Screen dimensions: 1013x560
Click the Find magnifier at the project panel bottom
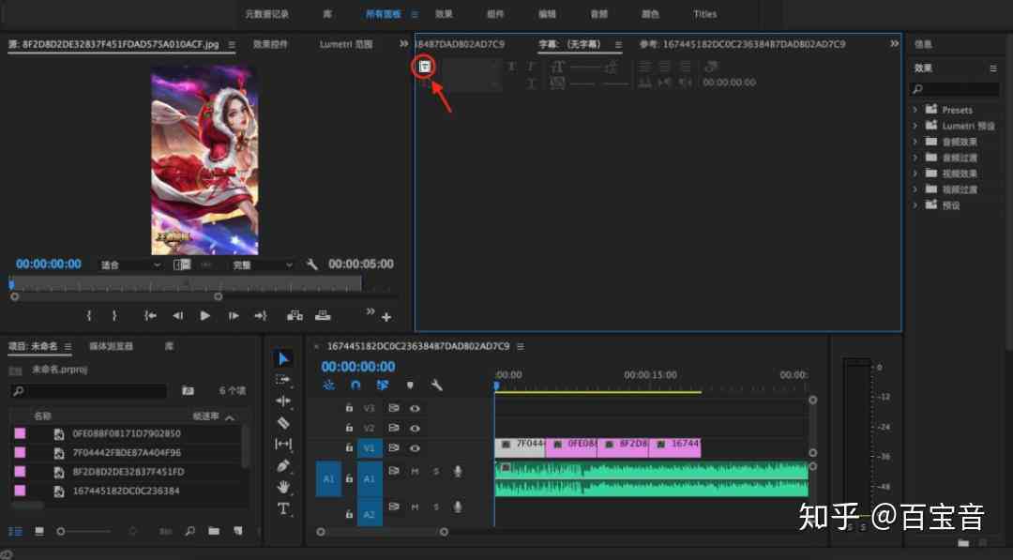[189, 531]
